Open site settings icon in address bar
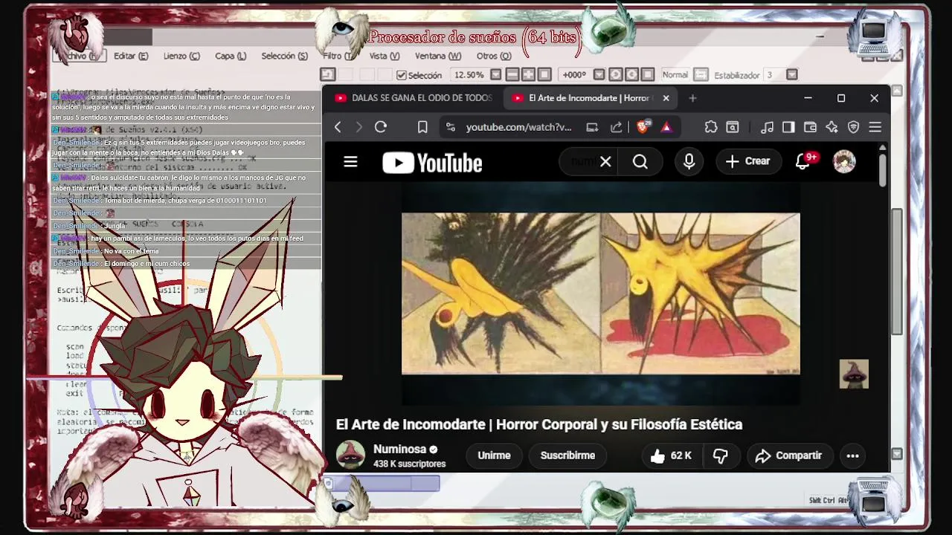This screenshot has width=952, height=535. (450, 127)
